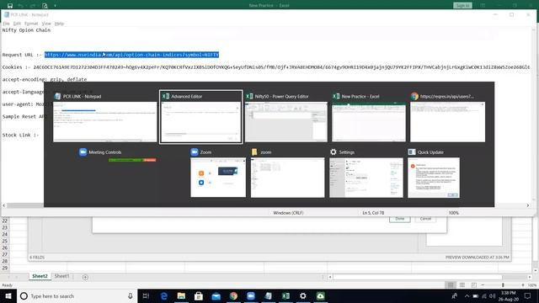Click the Sign in button in Excel
Image resolution: width=539 pixels, height=303 pixels.
coord(462,6)
